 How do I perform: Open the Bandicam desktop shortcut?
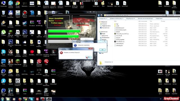point(25,14)
